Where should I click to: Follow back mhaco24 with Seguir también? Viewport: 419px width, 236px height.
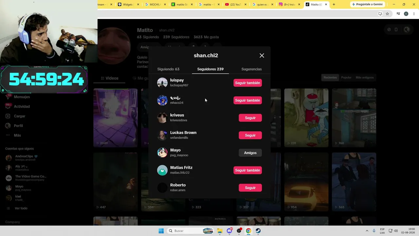(x=247, y=100)
